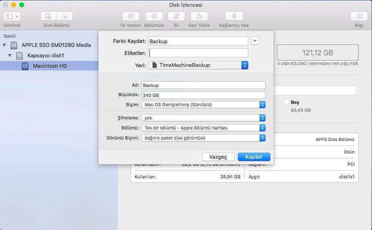Collapse the APPLE SSD SM0128G Media tree

(4, 45)
